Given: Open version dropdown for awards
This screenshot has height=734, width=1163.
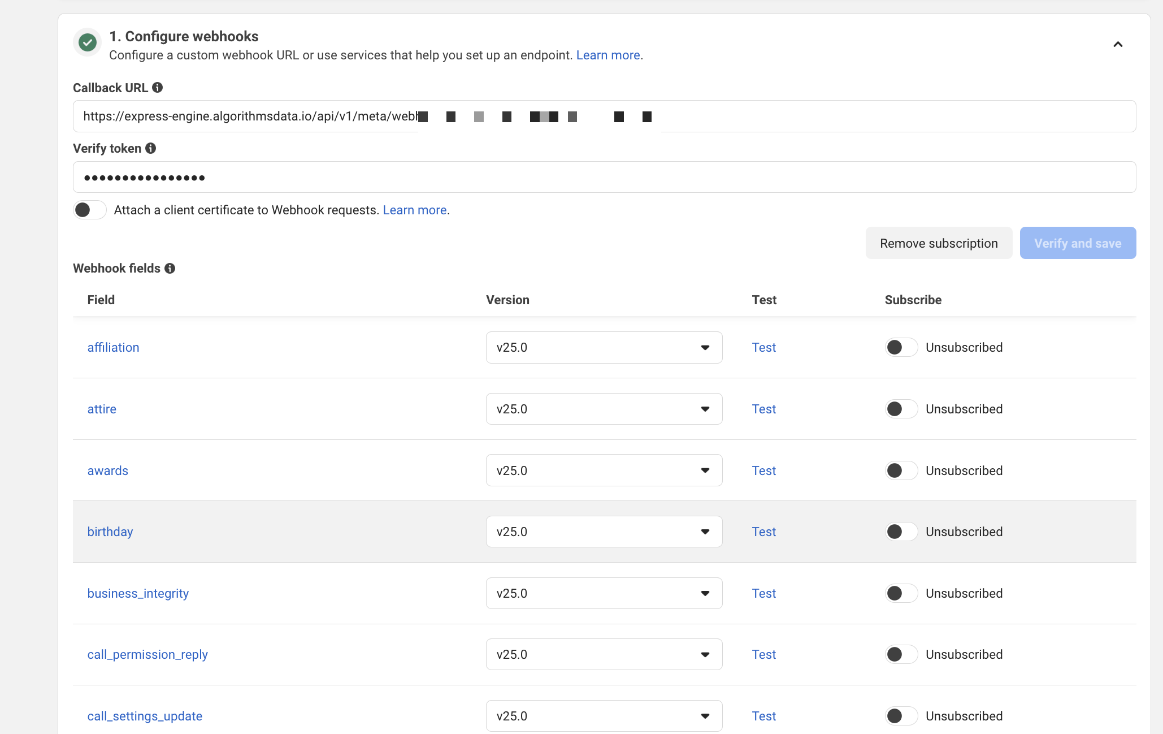Looking at the screenshot, I should coord(604,470).
